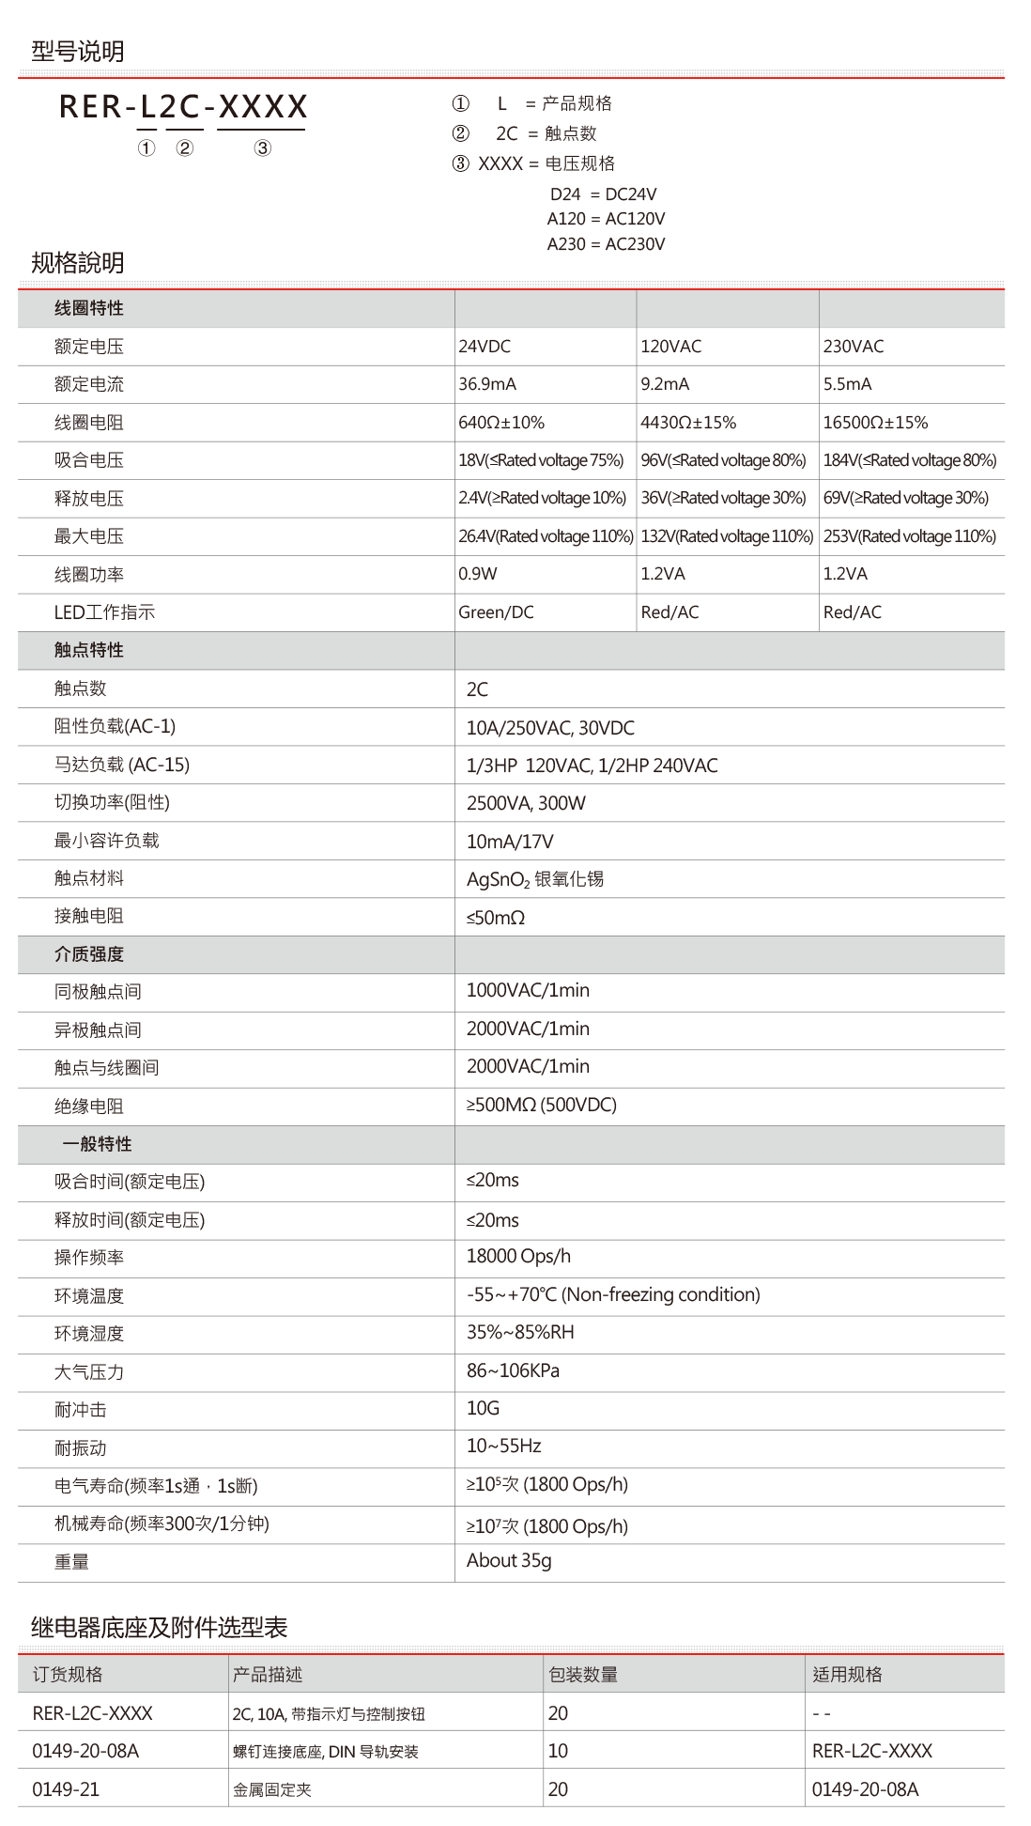The width and height of the screenshot is (1031, 1826).
Task: Click the 金属固定夹 product description
Action: click(272, 1790)
